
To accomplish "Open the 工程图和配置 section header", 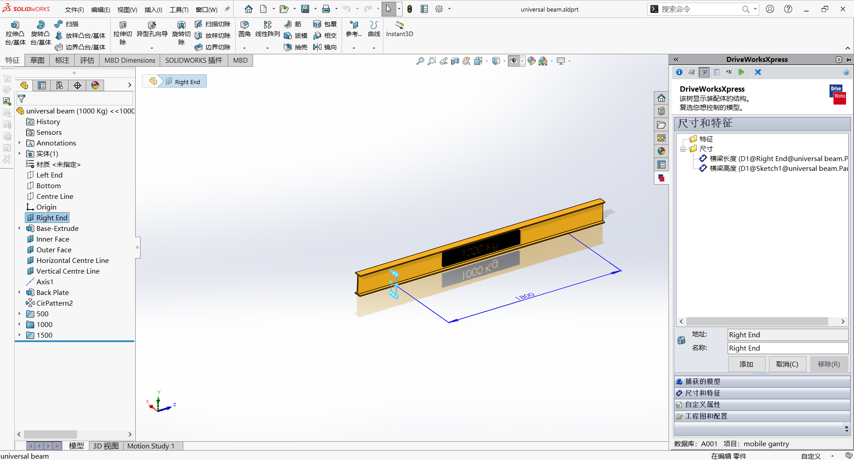I will point(762,416).
